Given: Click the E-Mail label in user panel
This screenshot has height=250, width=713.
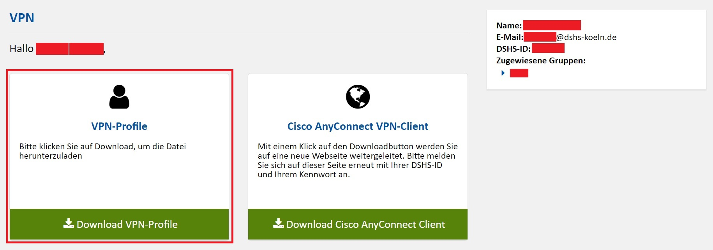Looking at the screenshot, I should pyautogui.click(x=510, y=37).
